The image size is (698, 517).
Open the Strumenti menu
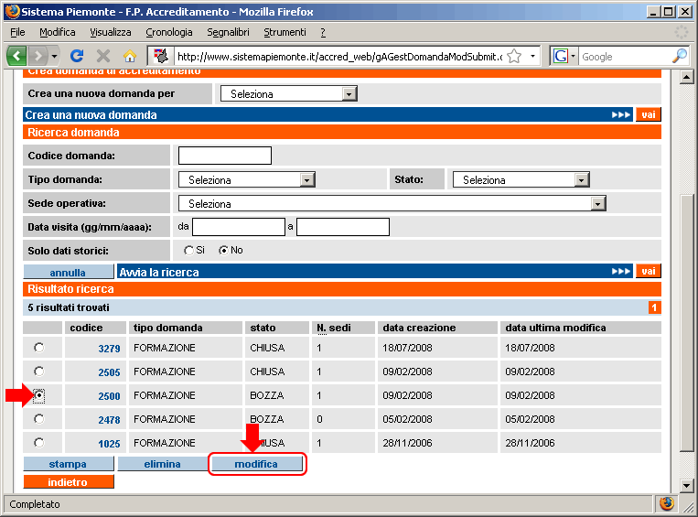pos(285,32)
